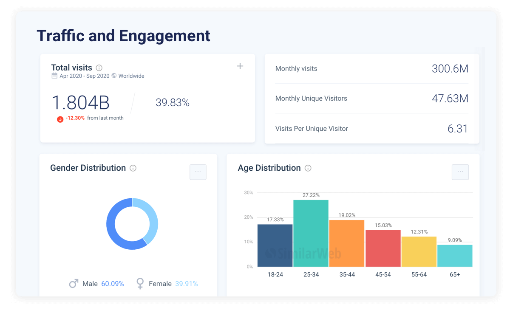Open Age Distribution more options menu

pos(460,172)
